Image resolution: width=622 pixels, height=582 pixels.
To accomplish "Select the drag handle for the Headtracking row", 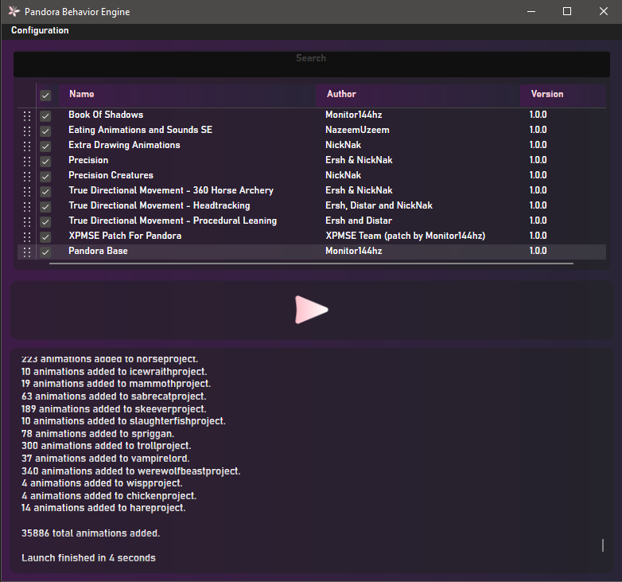I will coord(27,207).
